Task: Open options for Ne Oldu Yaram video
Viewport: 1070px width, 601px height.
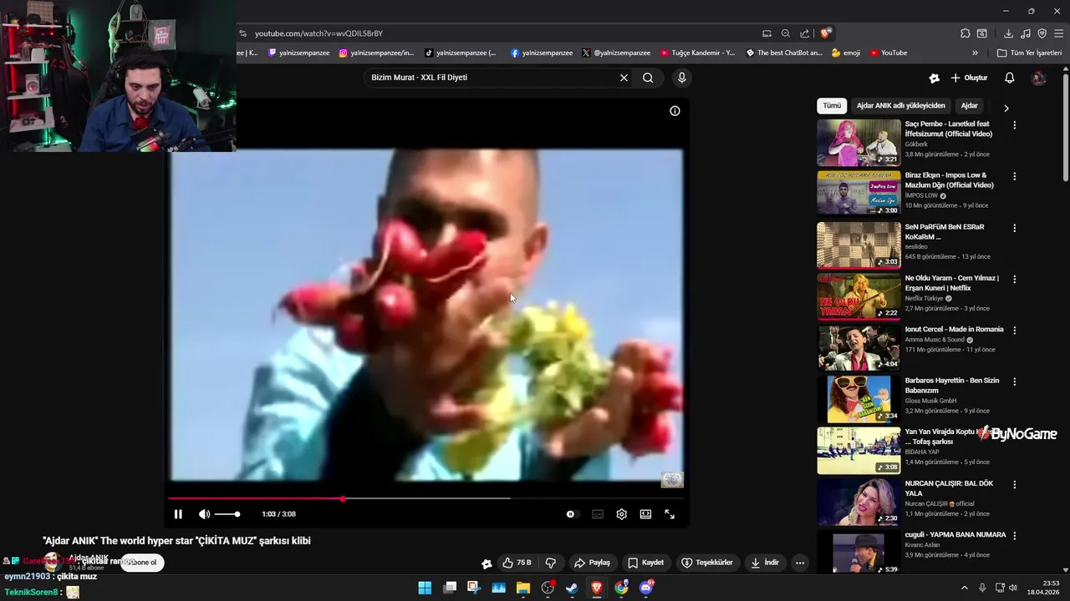Action: click(x=1015, y=279)
